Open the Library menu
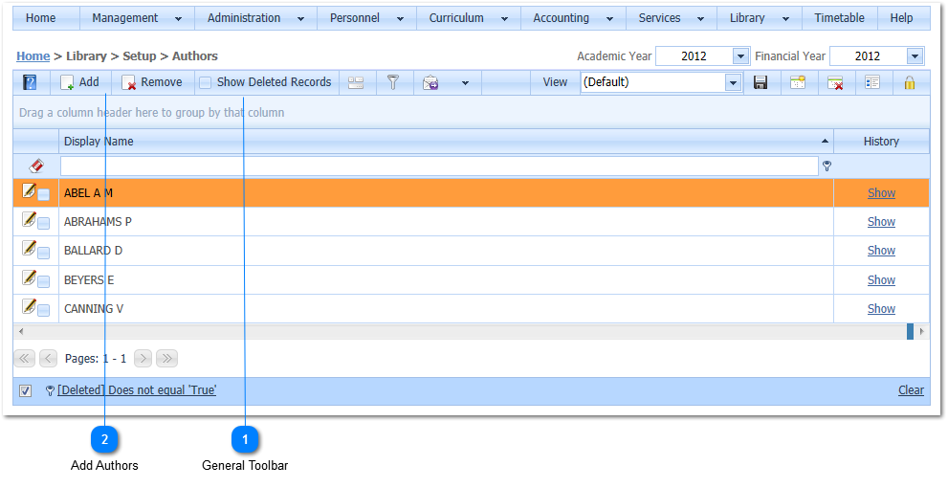This screenshot has height=488, width=948. click(759, 18)
